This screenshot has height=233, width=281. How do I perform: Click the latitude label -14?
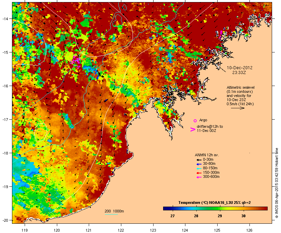(5, 19)
